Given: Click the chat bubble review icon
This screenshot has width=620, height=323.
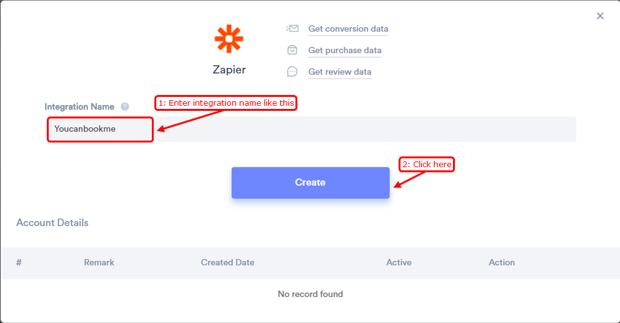Looking at the screenshot, I should 292,72.
